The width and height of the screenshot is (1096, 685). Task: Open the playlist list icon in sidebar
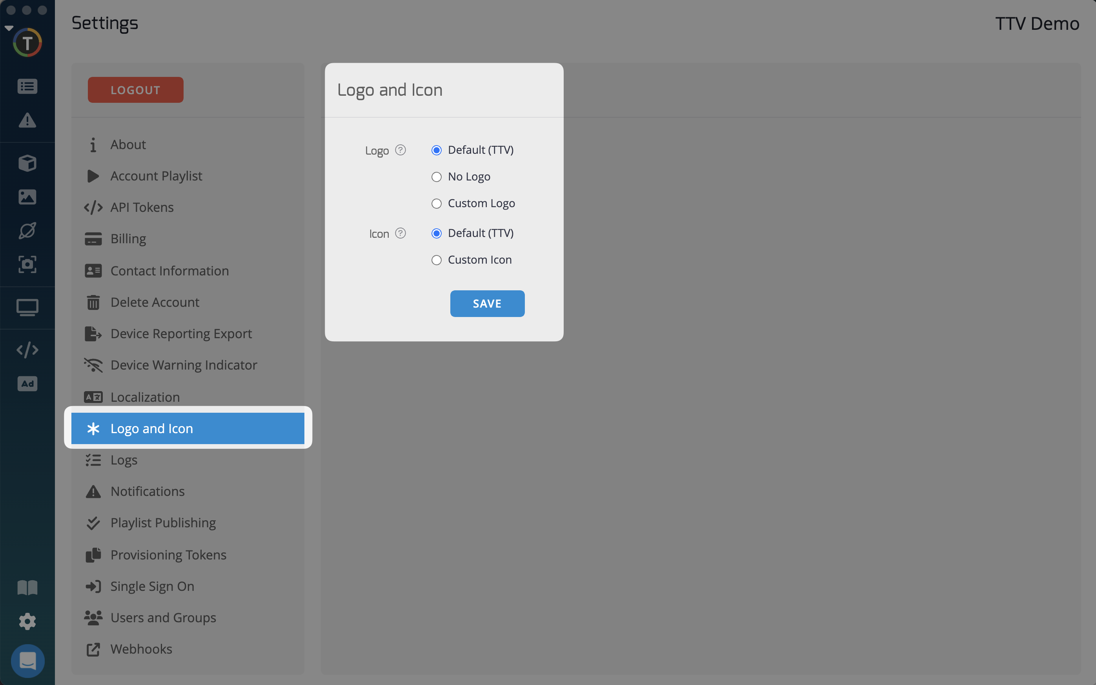click(x=27, y=86)
